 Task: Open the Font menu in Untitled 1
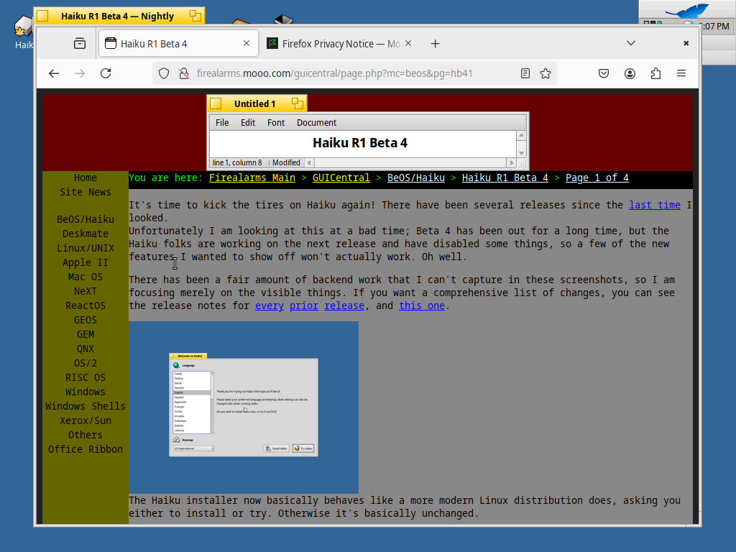276,122
